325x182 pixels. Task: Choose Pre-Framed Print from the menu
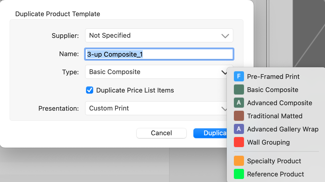pyautogui.click(x=273, y=77)
